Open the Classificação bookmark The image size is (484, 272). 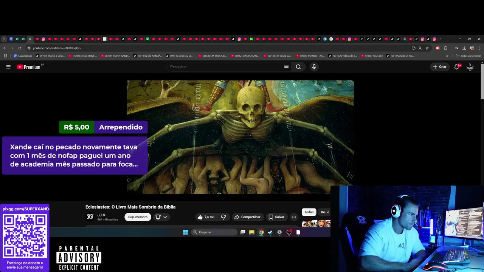click(x=23, y=56)
